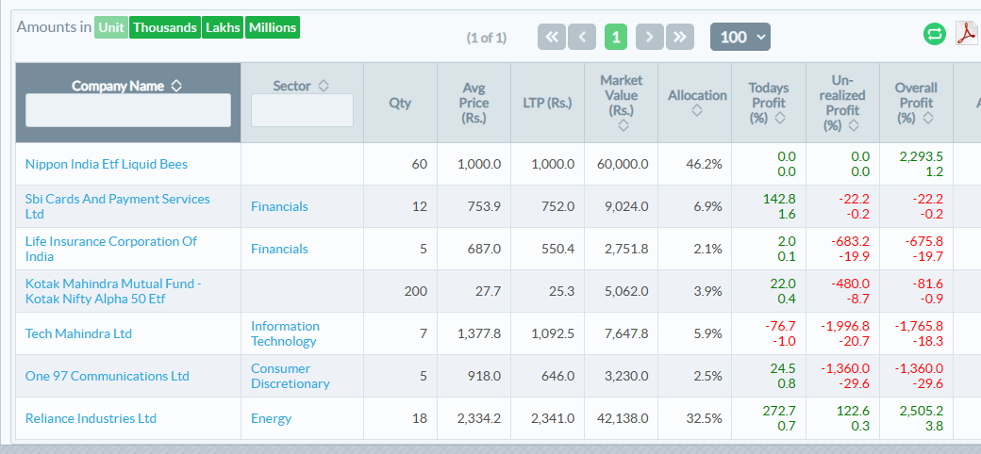The height and width of the screenshot is (454, 981).
Task: Click Kotak quantity 200
Action: [x=416, y=292]
